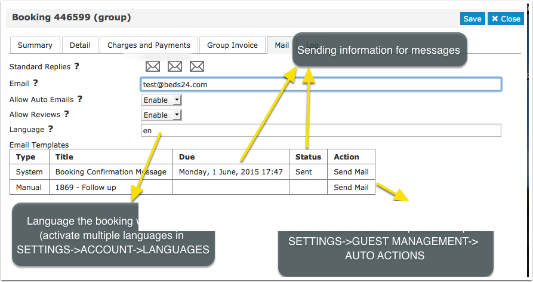Save the booking

(473, 19)
